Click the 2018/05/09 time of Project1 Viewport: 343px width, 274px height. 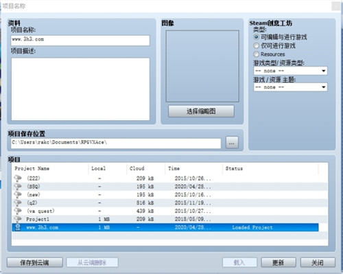coord(193,219)
